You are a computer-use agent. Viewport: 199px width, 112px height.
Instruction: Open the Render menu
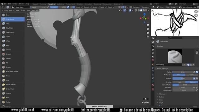point(15,4)
